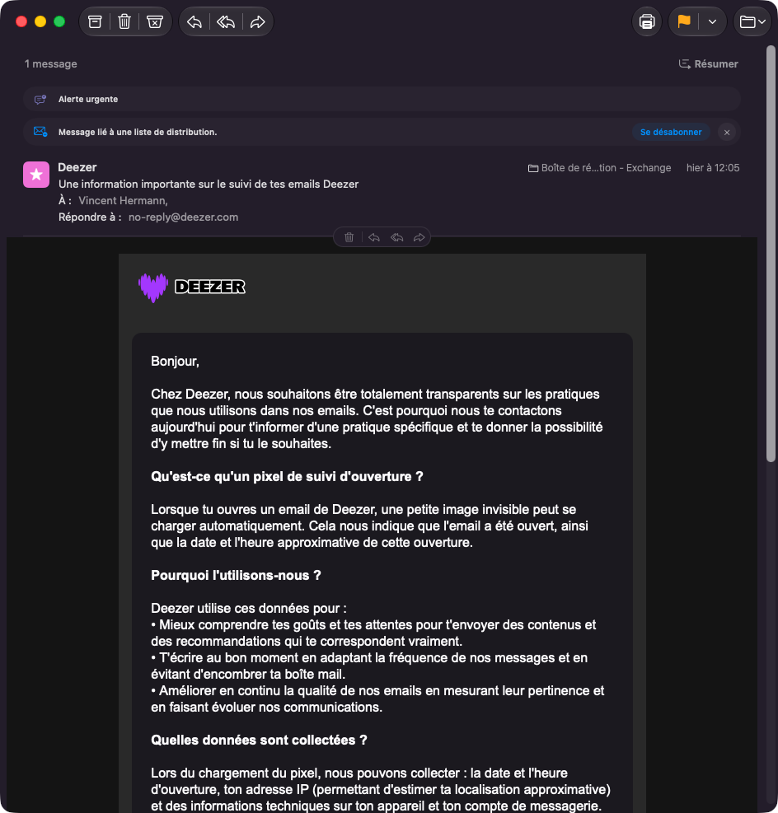
Task: Print the message with the printer icon
Action: pyautogui.click(x=647, y=21)
